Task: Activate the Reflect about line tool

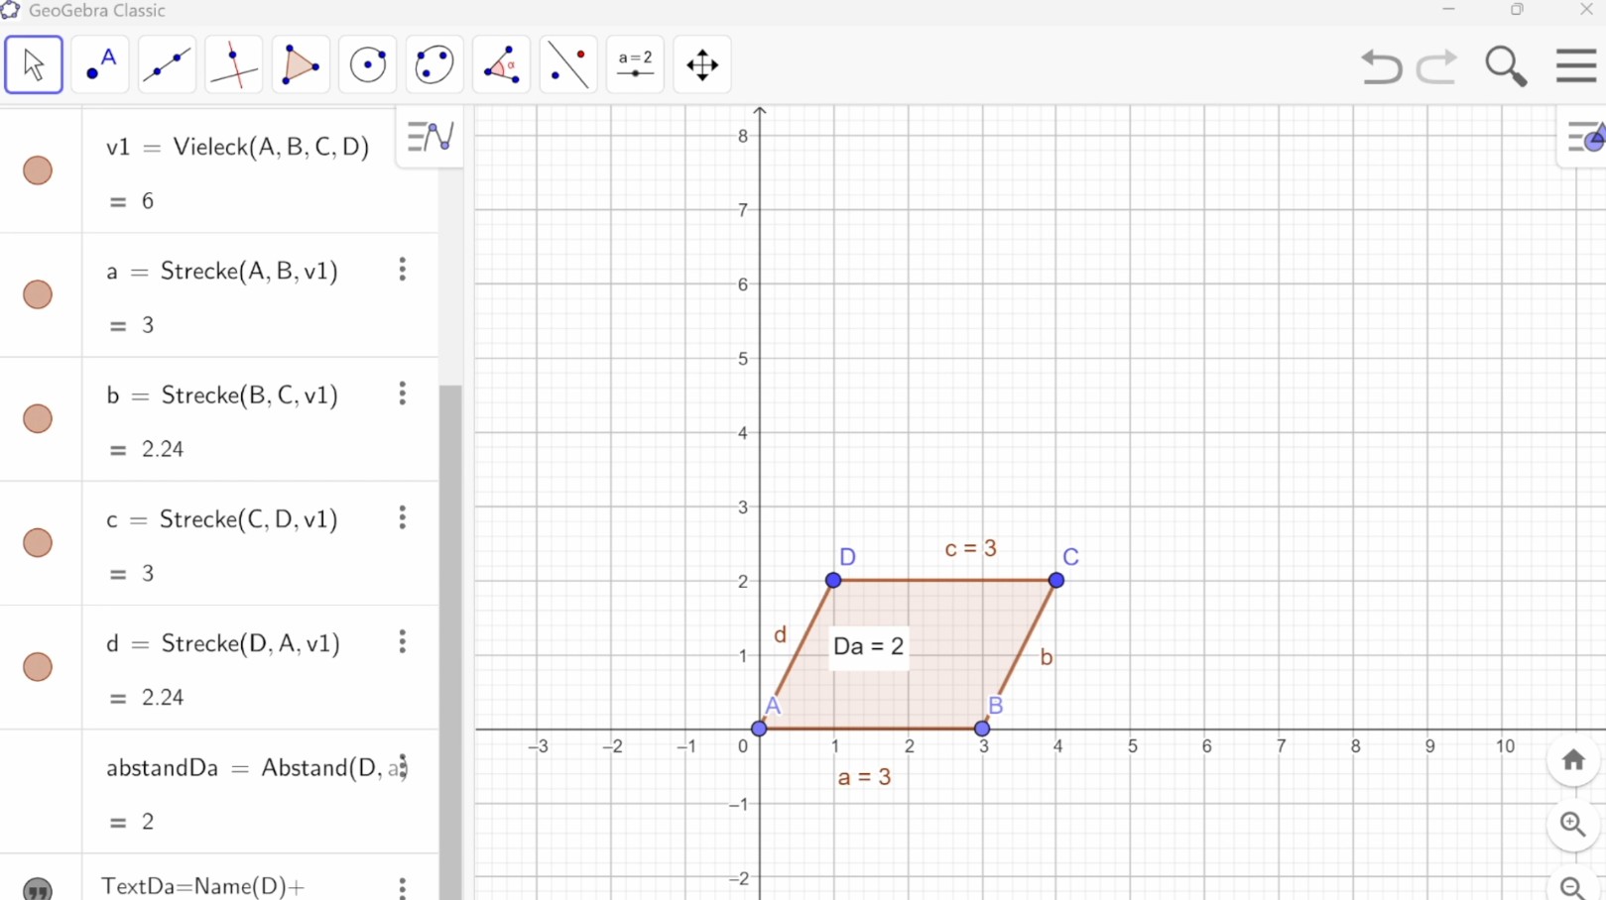Action: [568, 65]
